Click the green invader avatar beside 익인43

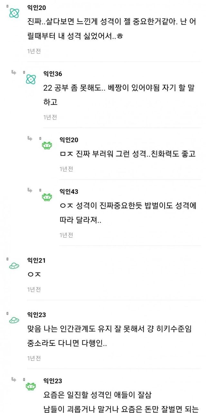tap(47, 197)
